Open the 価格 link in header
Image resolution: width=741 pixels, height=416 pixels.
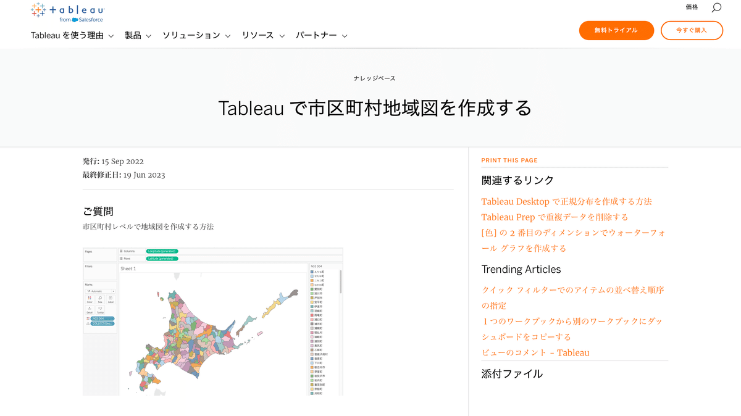point(692,7)
